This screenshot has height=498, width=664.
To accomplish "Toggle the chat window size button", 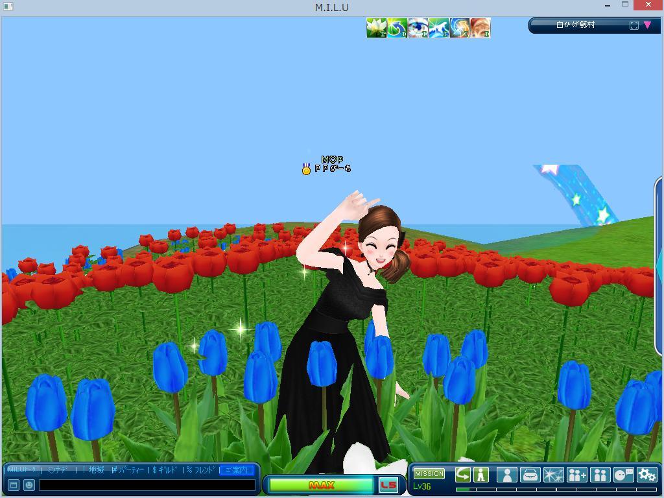I will point(14,484).
